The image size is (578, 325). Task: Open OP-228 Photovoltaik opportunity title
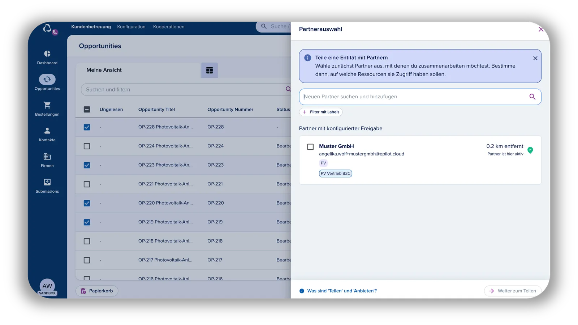(165, 127)
